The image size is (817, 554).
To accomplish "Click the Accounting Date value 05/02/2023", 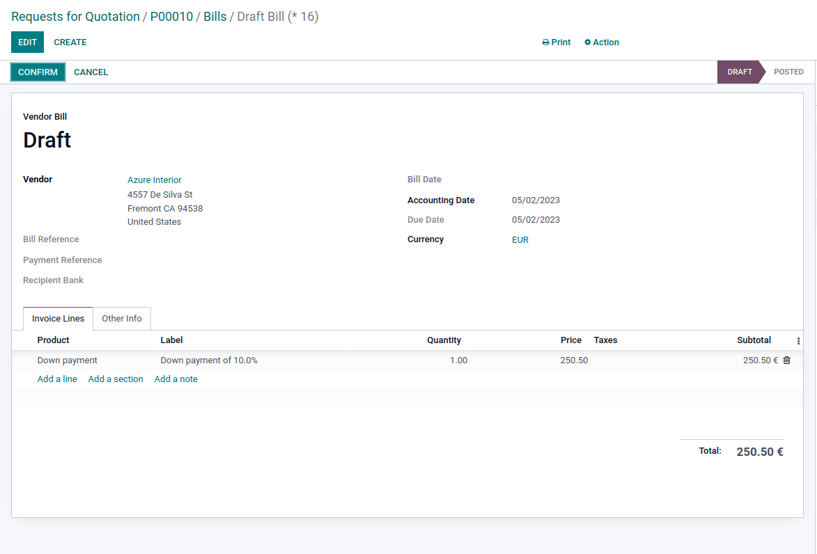I will click(x=536, y=200).
